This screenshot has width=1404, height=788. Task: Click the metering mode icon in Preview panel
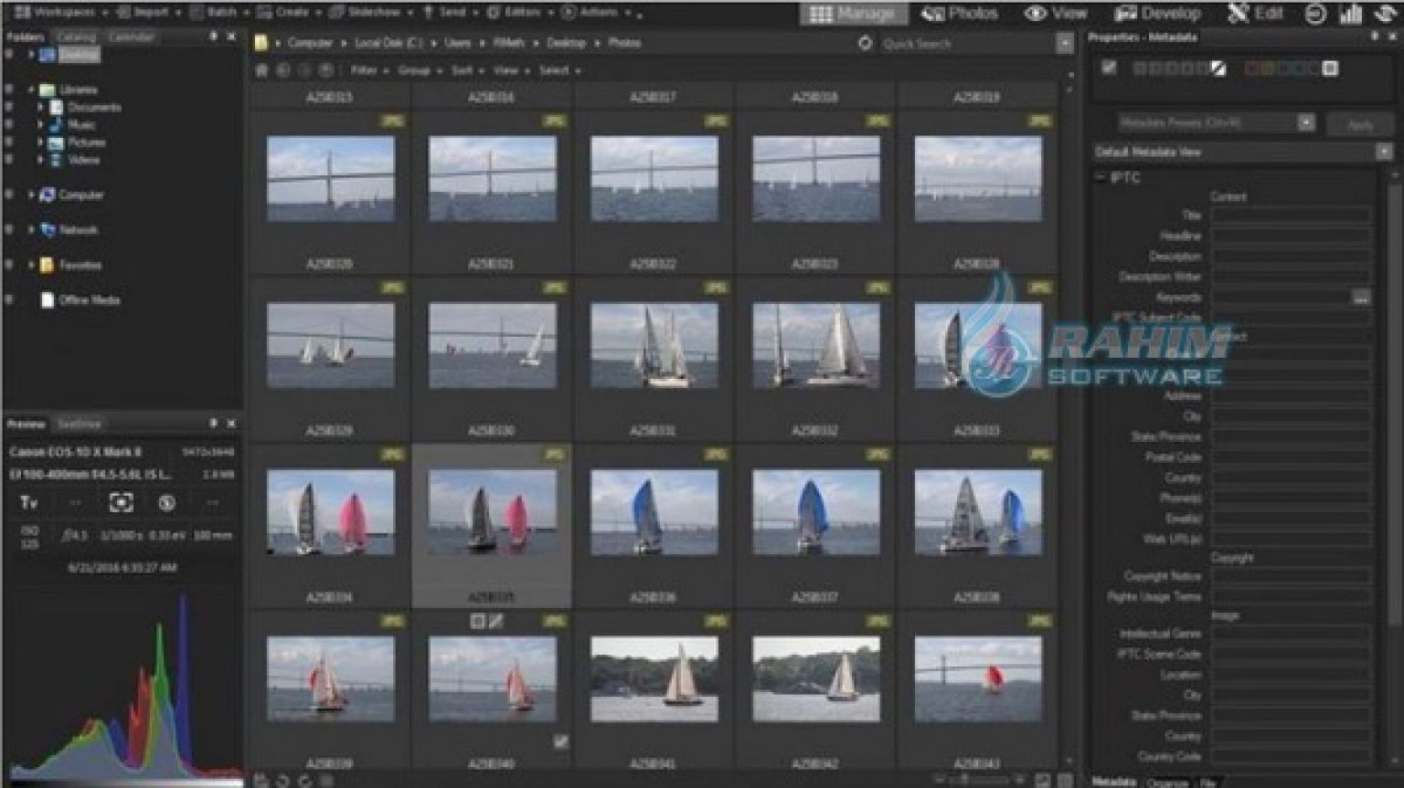coord(121,502)
